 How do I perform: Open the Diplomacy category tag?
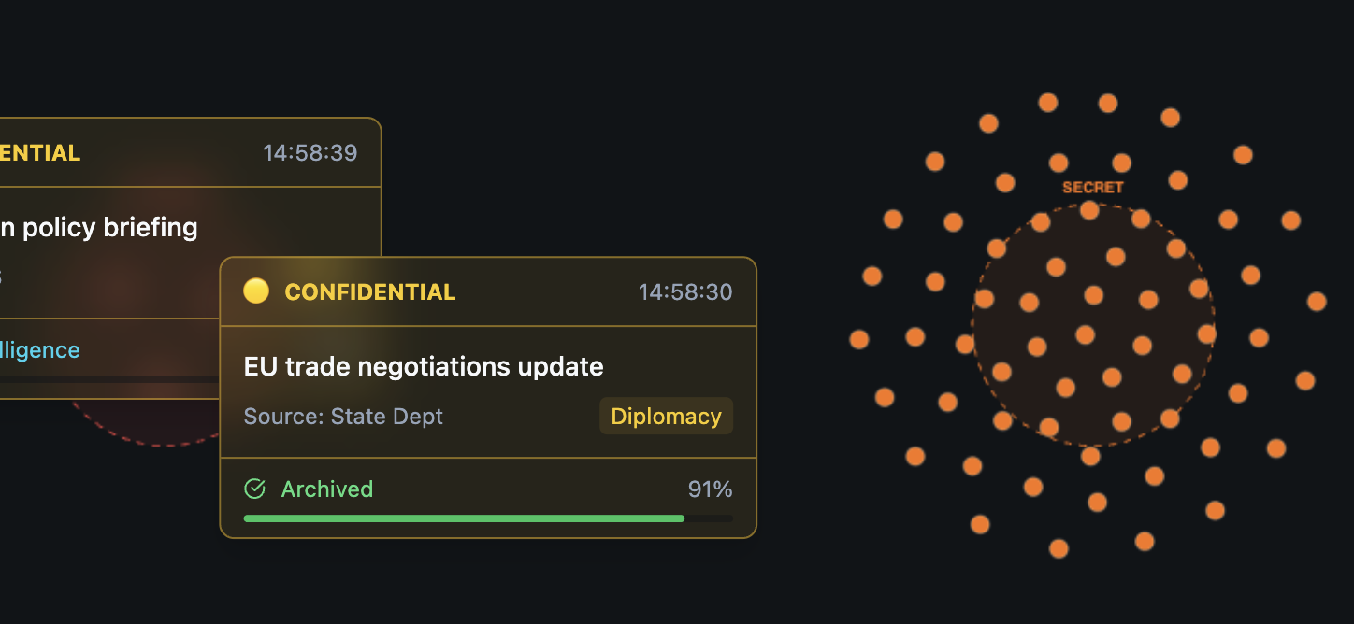666,417
